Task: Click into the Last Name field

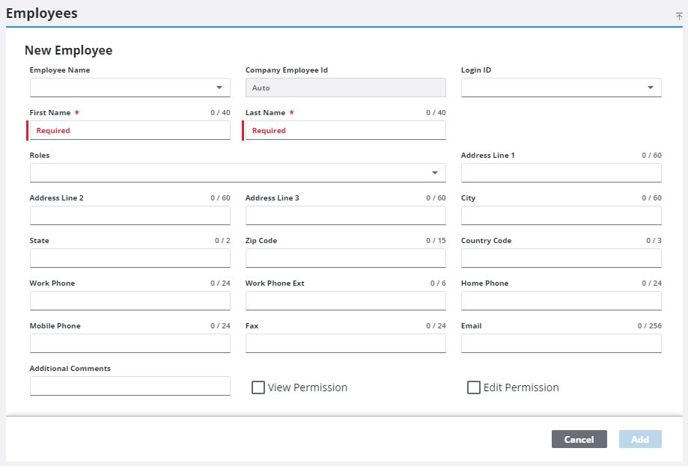Action: click(345, 130)
